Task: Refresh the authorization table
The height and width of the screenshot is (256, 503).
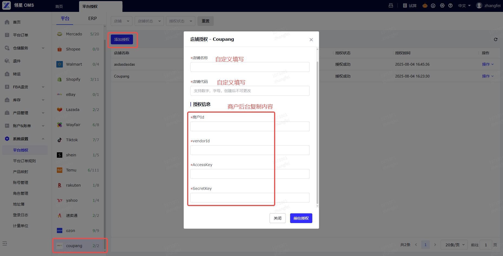Action: tap(496, 39)
